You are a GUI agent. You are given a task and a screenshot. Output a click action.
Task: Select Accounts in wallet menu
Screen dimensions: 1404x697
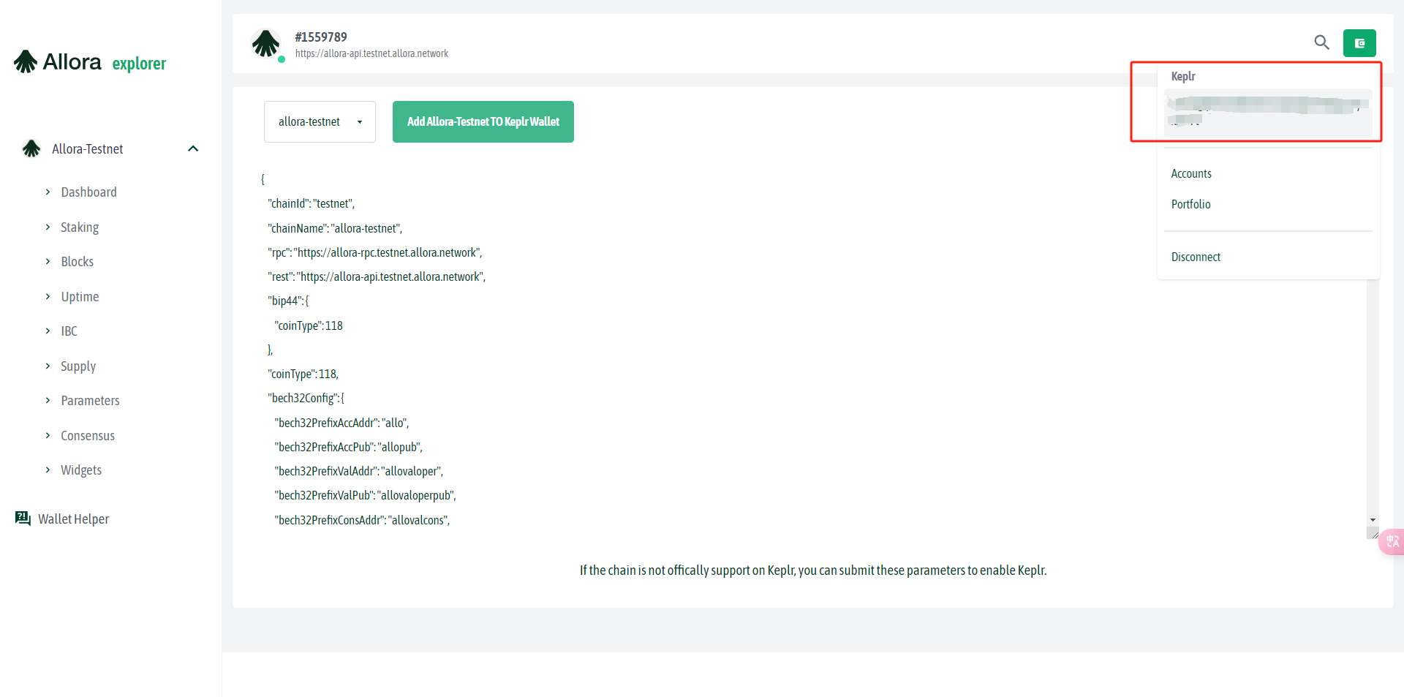1191,173
